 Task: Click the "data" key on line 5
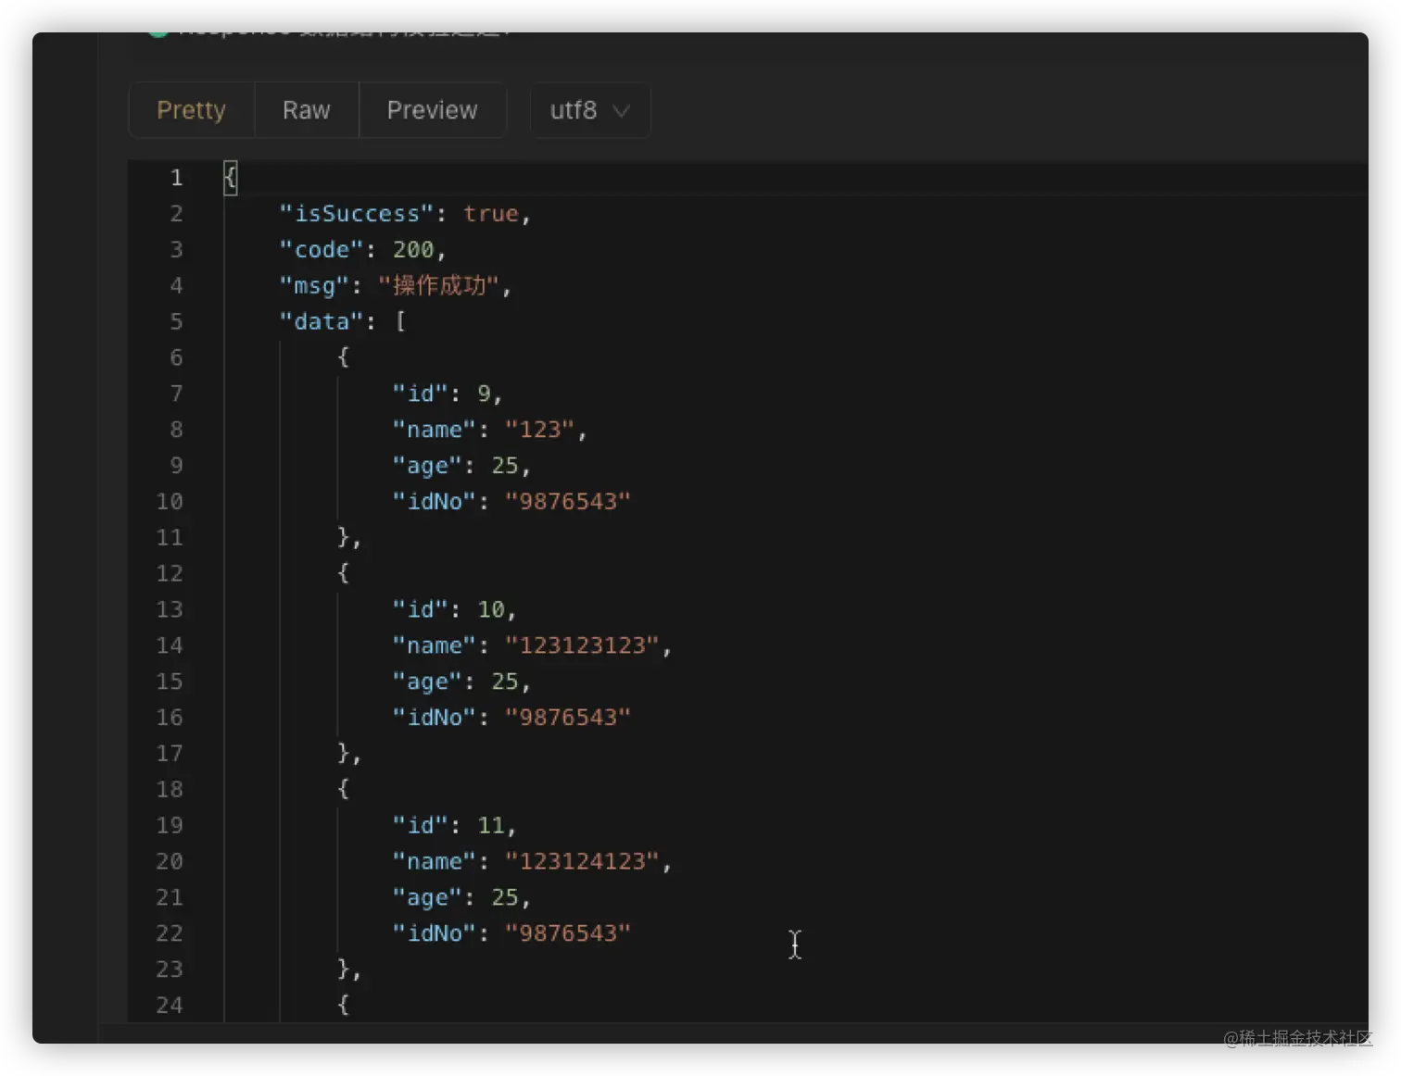coord(322,321)
